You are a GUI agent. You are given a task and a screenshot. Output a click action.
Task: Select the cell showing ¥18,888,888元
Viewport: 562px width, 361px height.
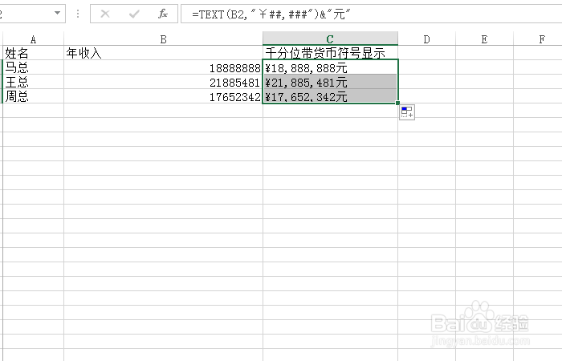point(330,67)
